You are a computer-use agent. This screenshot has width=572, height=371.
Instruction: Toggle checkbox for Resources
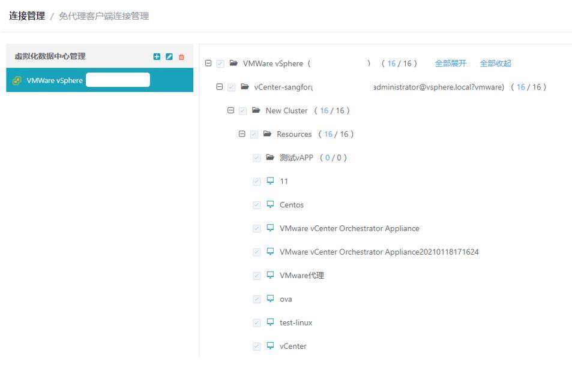point(254,134)
